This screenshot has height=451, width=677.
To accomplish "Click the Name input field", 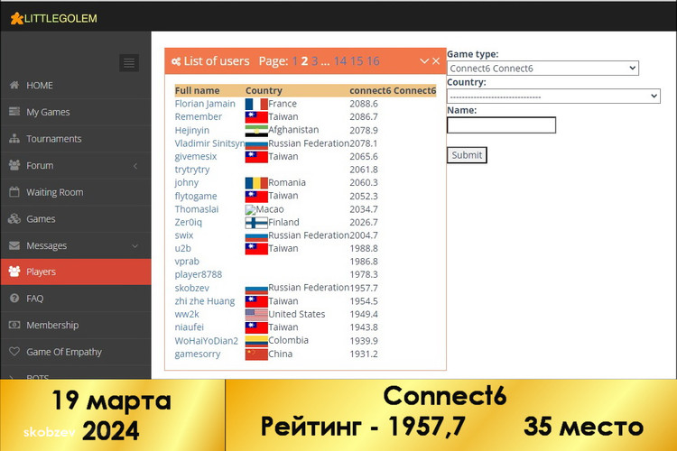I will click(501, 125).
